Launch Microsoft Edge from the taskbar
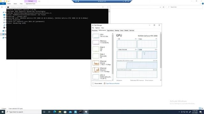 (55, 112)
